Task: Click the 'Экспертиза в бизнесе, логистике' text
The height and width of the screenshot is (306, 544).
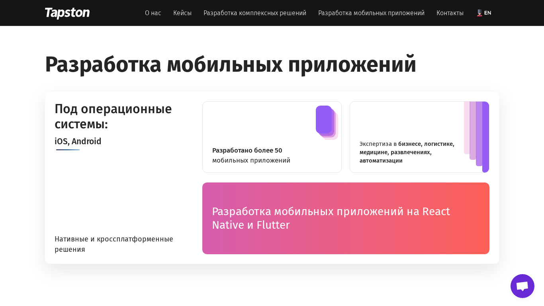Action: [407, 152]
